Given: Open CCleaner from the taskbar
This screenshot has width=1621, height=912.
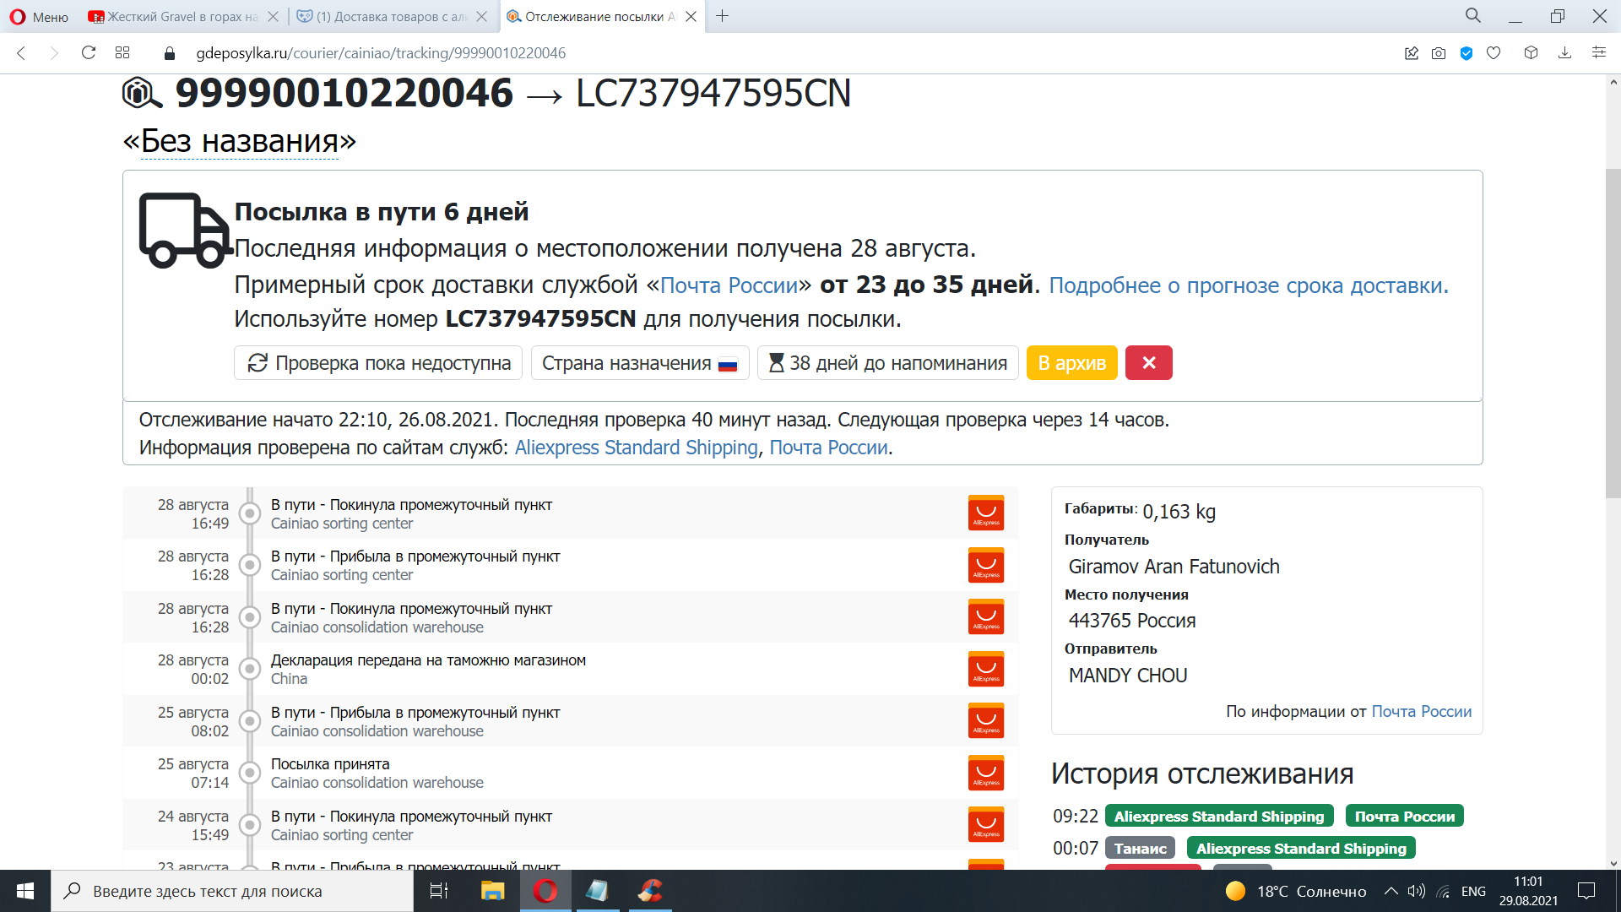Looking at the screenshot, I should click(649, 891).
